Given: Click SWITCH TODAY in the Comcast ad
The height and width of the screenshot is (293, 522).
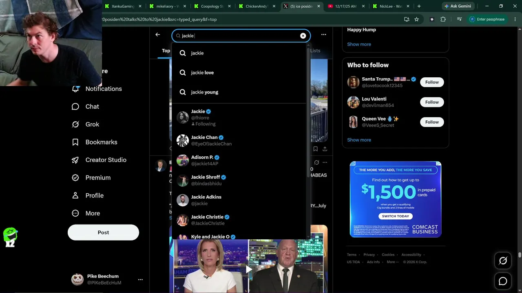Looking at the screenshot, I should [395, 216].
